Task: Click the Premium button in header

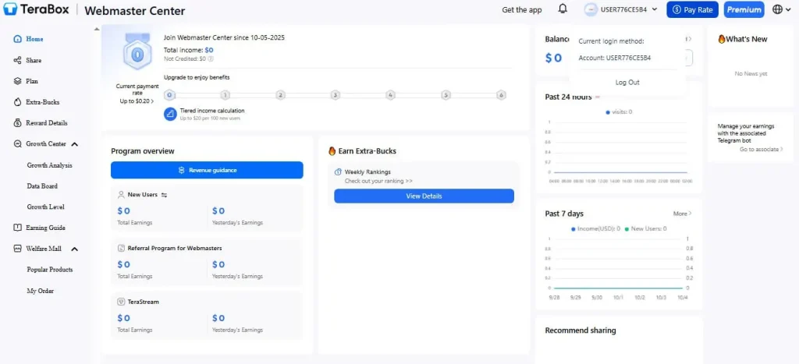Action: pyautogui.click(x=744, y=9)
